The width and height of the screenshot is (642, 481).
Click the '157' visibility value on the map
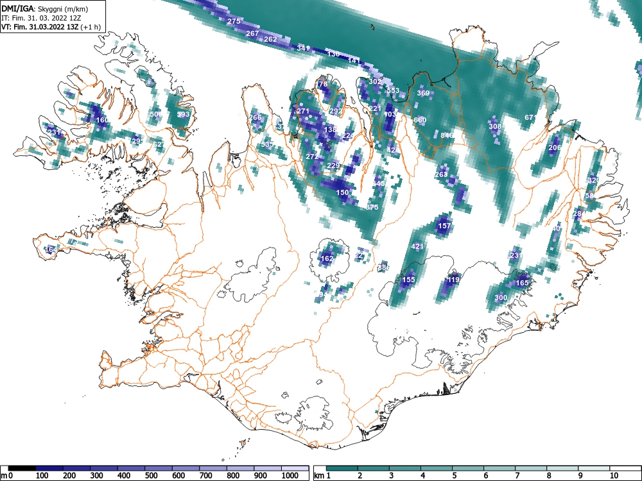[x=444, y=225]
